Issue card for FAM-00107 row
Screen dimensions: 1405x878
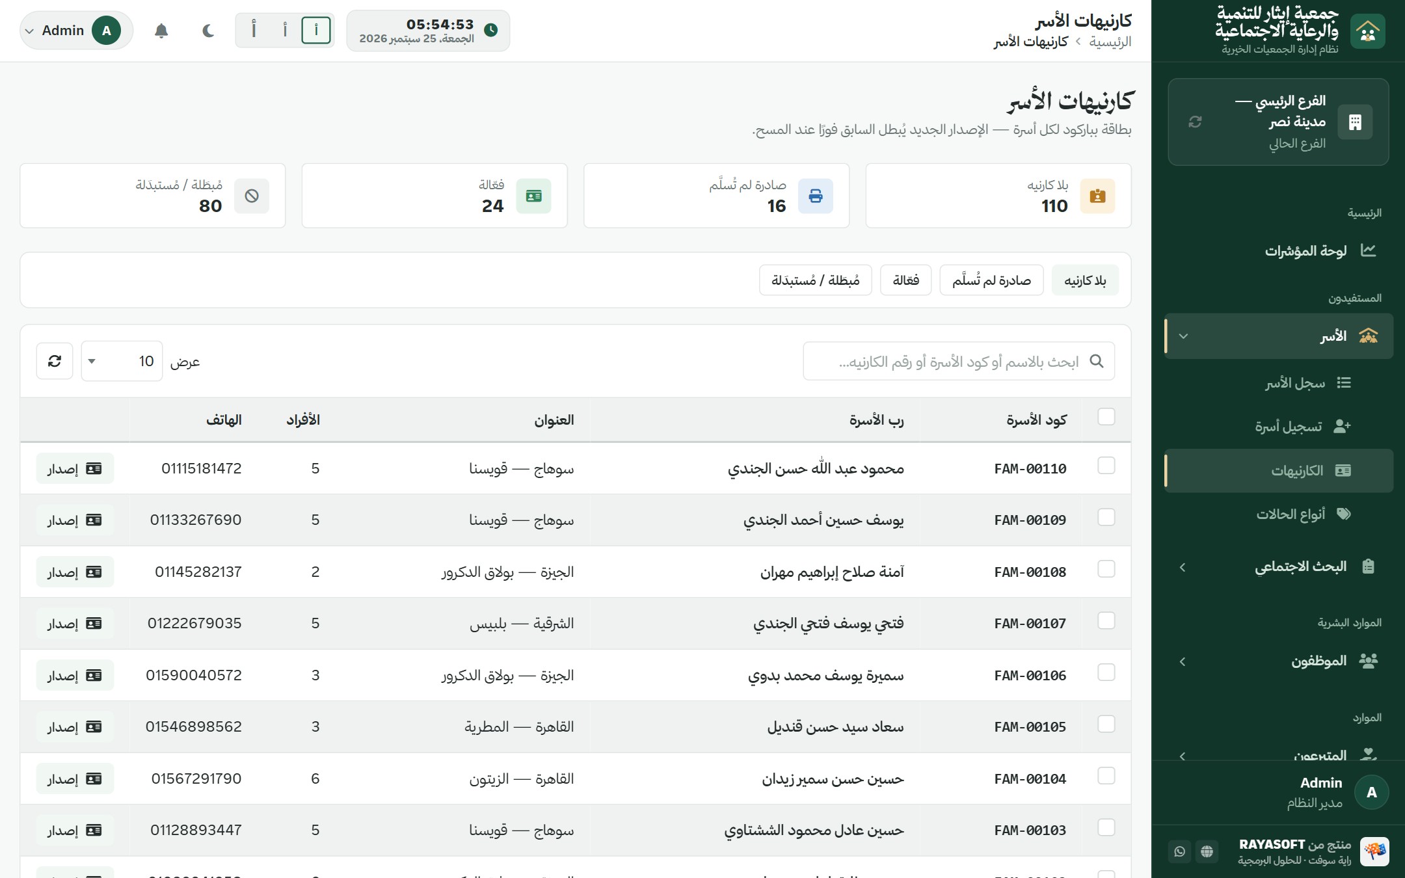click(75, 624)
